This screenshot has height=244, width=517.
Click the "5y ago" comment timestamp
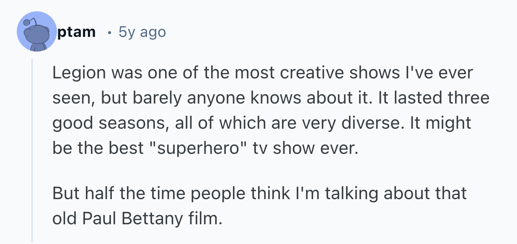coord(142,32)
